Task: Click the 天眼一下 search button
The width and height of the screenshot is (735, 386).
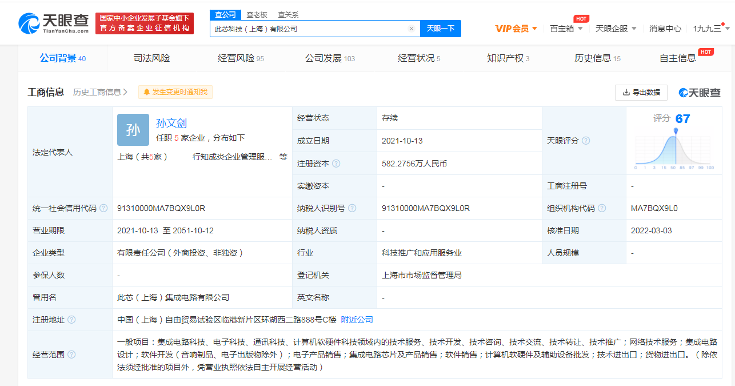Action: 441,29
